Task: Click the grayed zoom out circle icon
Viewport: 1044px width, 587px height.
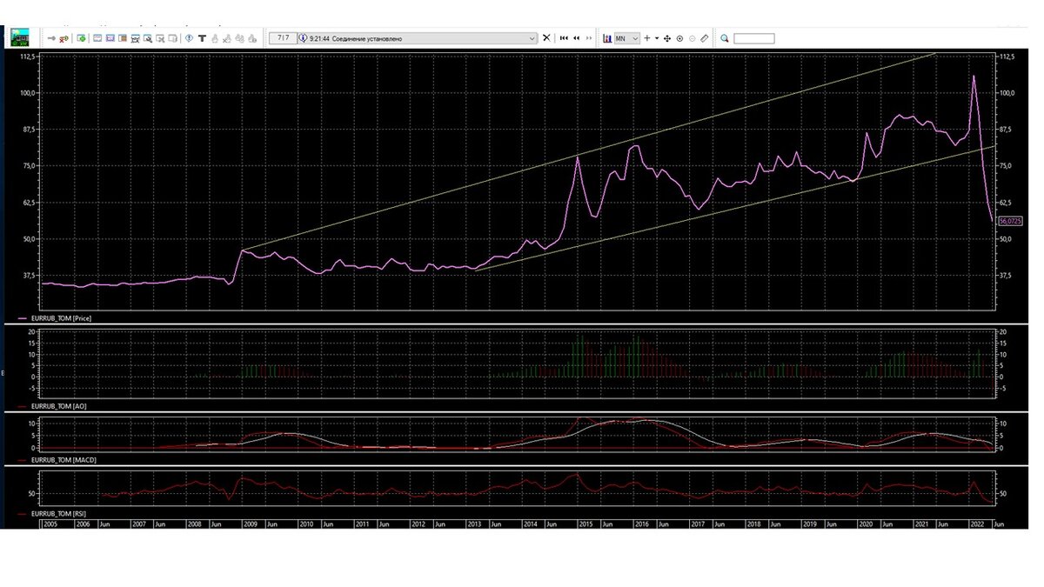Action: pos(693,38)
